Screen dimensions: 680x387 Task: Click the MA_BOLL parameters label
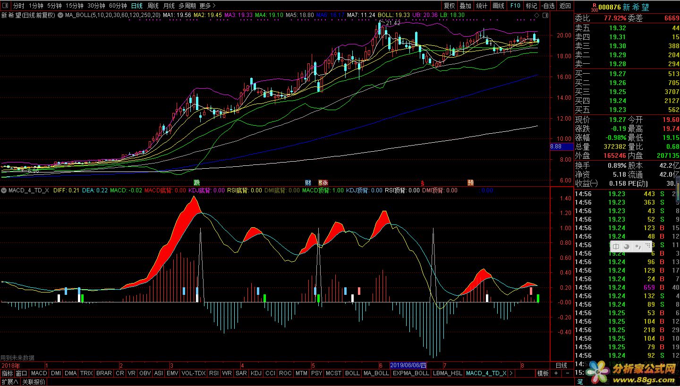click(112, 15)
